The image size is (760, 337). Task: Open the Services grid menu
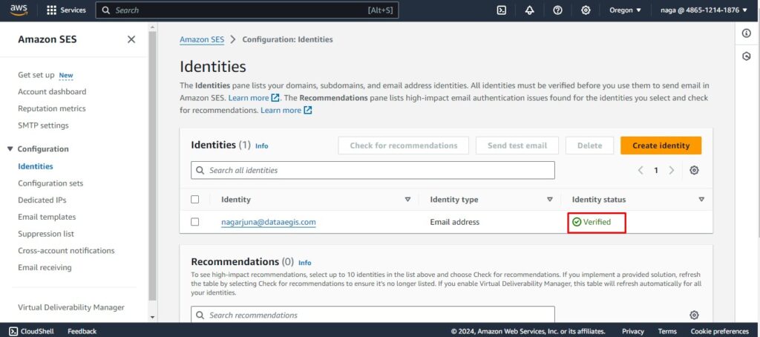pyautogui.click(x=66, y=10)
